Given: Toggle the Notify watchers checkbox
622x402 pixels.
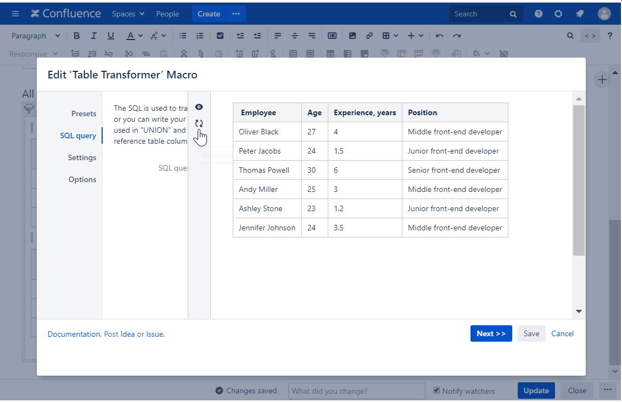Looking at the screenshot, I should click(x=436, y=390).
